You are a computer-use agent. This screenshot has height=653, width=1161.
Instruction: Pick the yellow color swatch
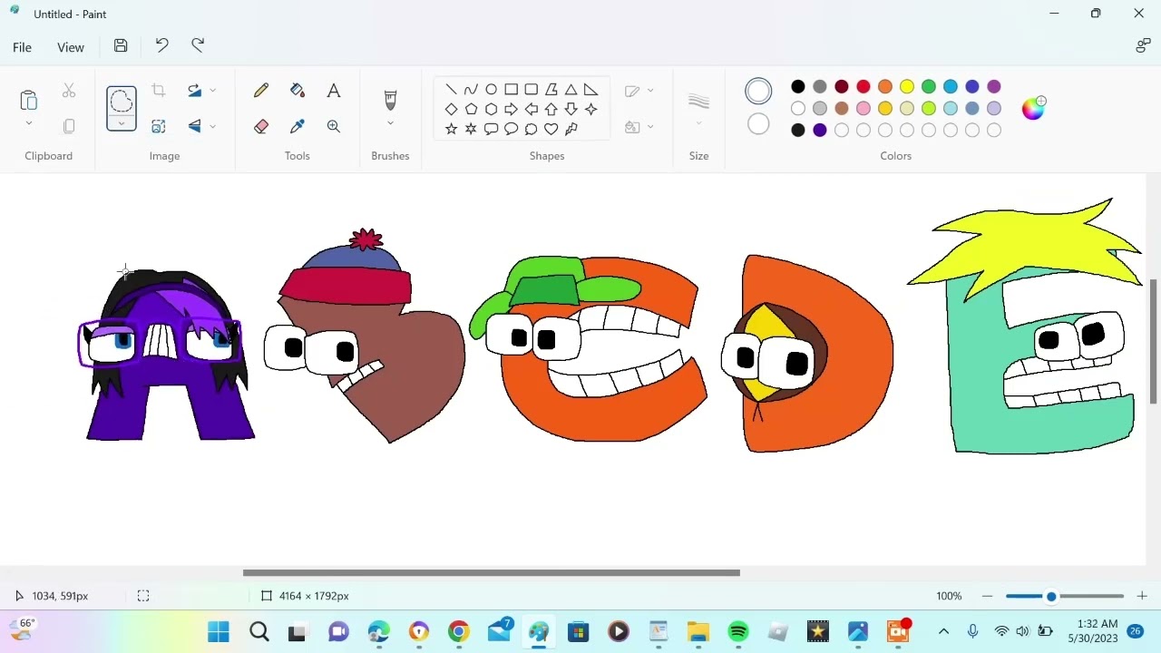[907, 87]
